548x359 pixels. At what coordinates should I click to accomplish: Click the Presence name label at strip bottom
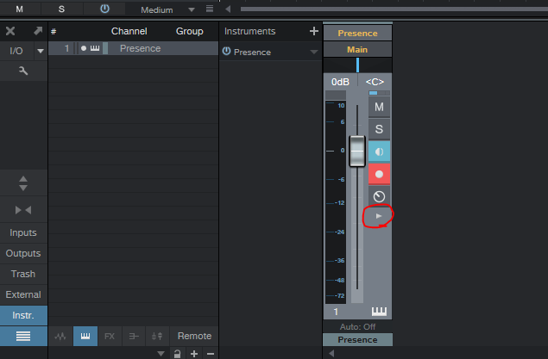tap(357, 340)
